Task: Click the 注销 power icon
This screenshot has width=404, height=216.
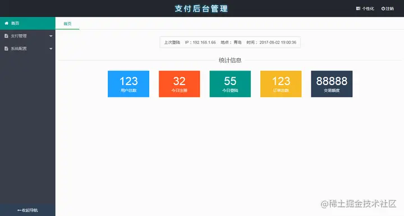Action: (383, 8)
